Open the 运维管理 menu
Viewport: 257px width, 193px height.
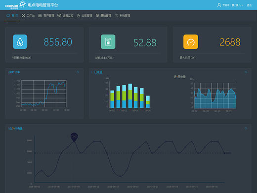(85, 15)
